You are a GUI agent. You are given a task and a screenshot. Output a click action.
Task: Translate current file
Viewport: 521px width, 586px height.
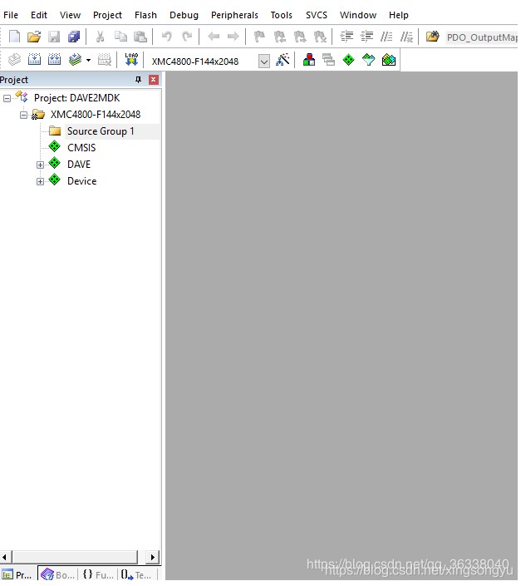[15, 60]
